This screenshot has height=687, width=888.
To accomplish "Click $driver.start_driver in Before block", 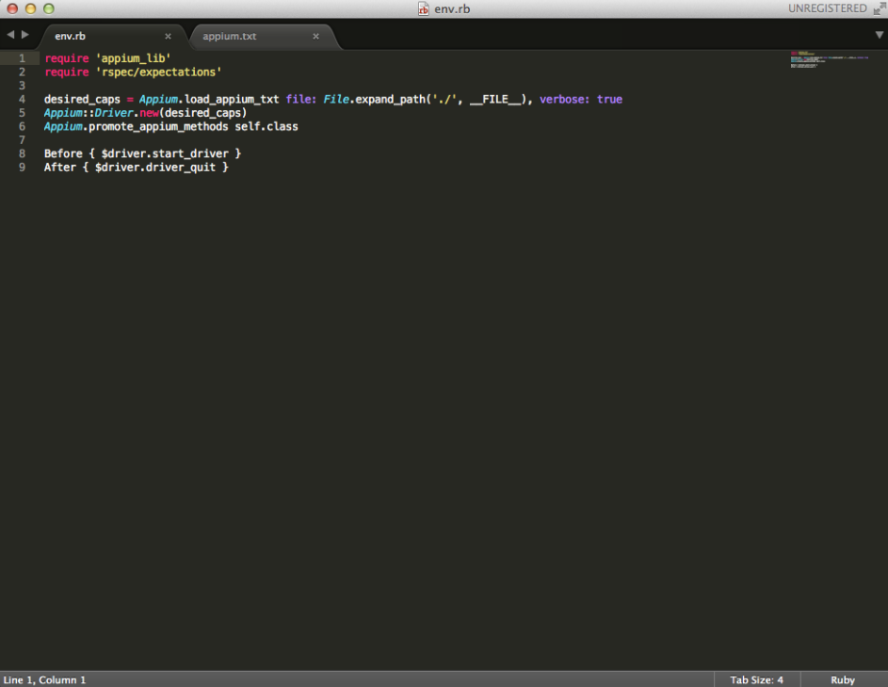I will coord(165,154).
